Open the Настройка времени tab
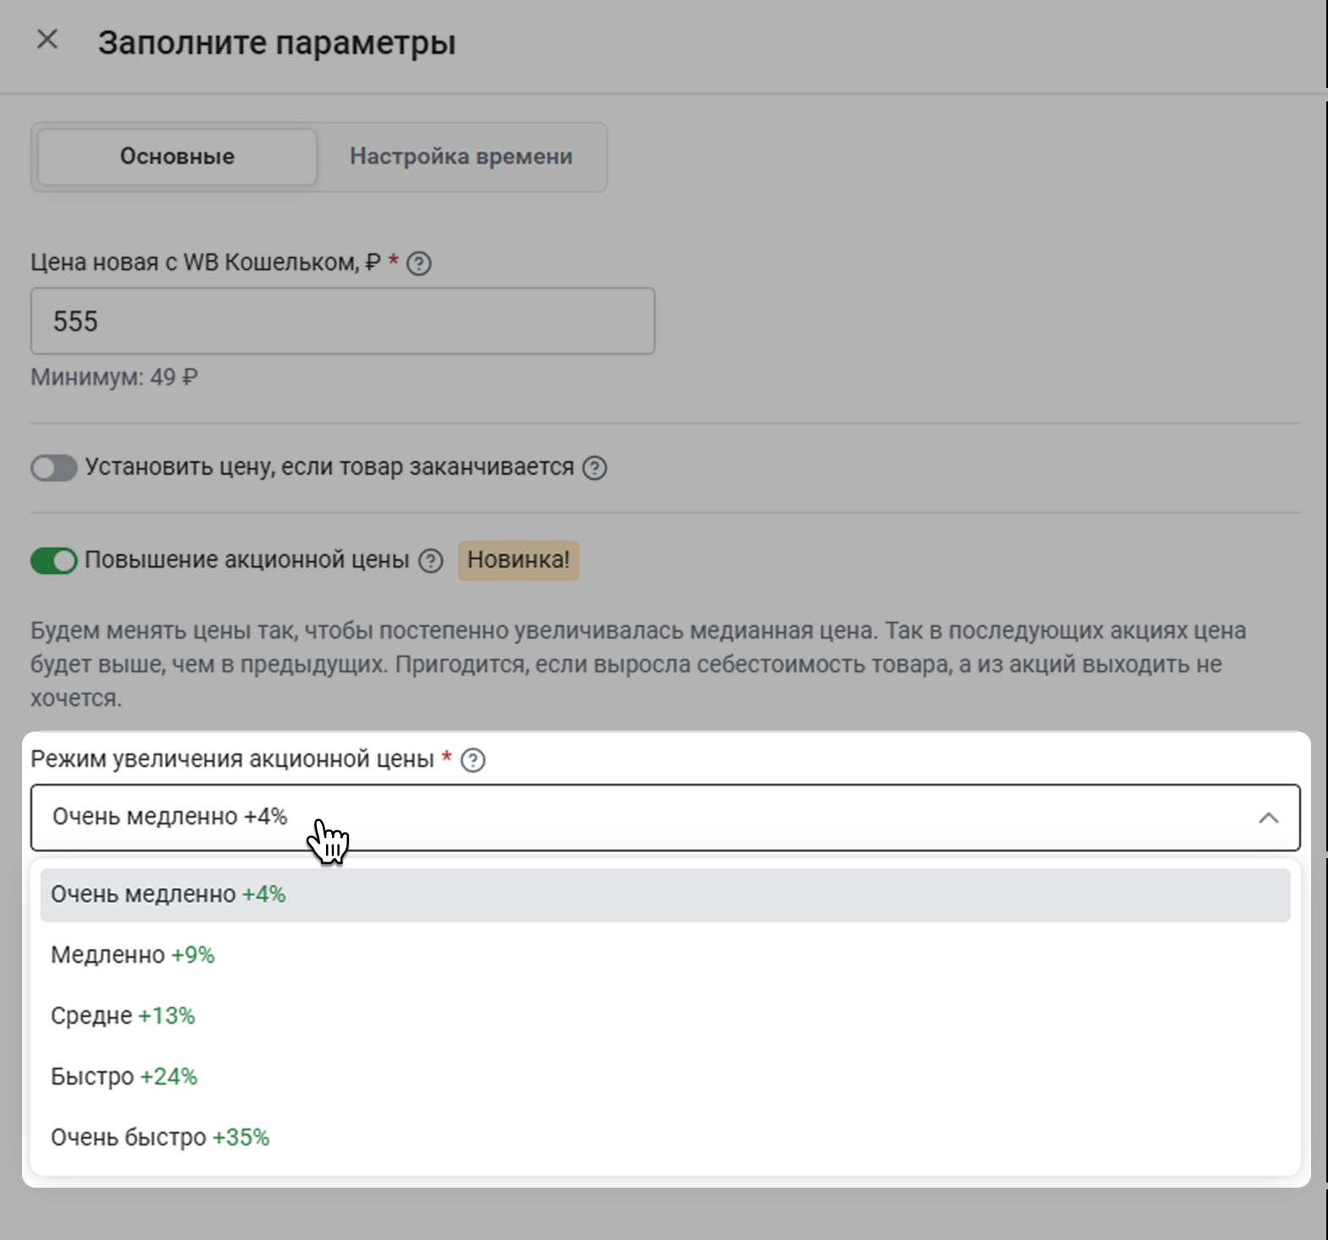The image size is (1328, 1240). (461, 156)
